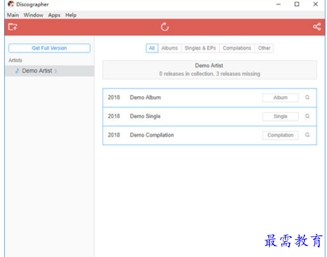327x257 pixels.
Task: Click the Single type tag button
Action: click(280, 116)
